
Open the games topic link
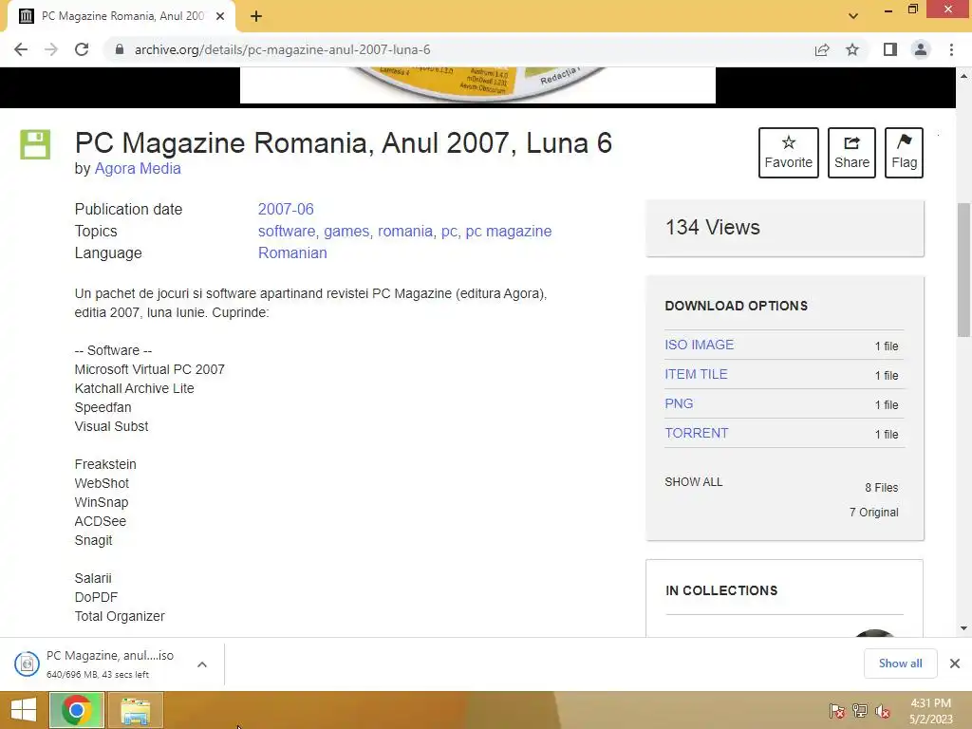[x=346, y=232]
